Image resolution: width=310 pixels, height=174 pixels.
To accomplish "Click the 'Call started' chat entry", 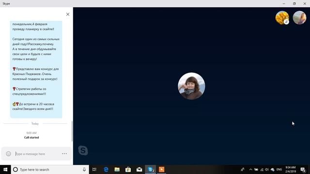I will click(x=31, y=137).
